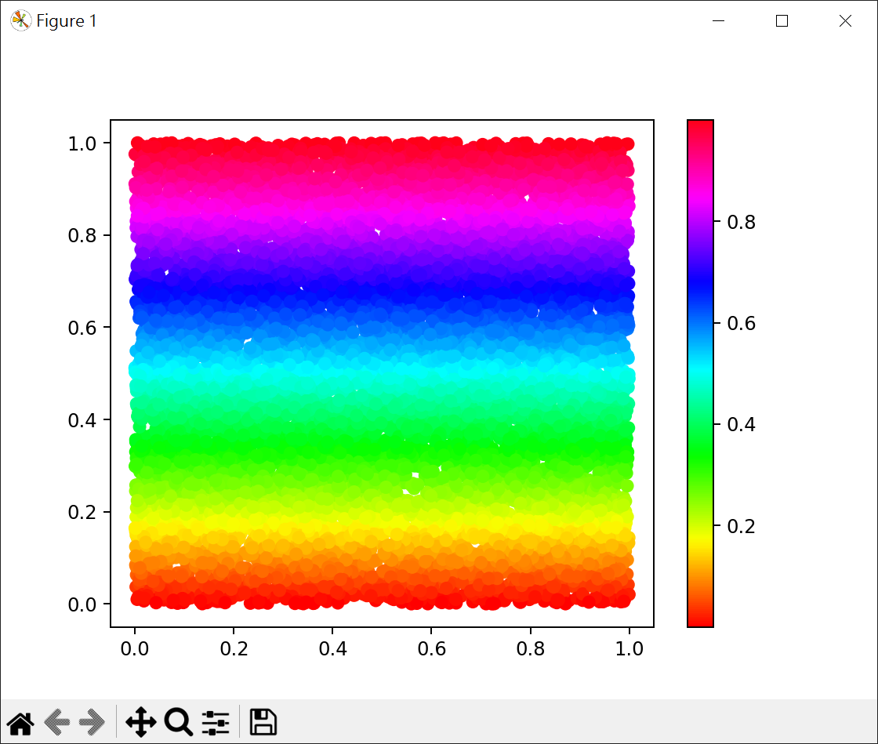Click the magenta region of the colorbar
This screenshot has width=878, height=744.
coord(700,198)
